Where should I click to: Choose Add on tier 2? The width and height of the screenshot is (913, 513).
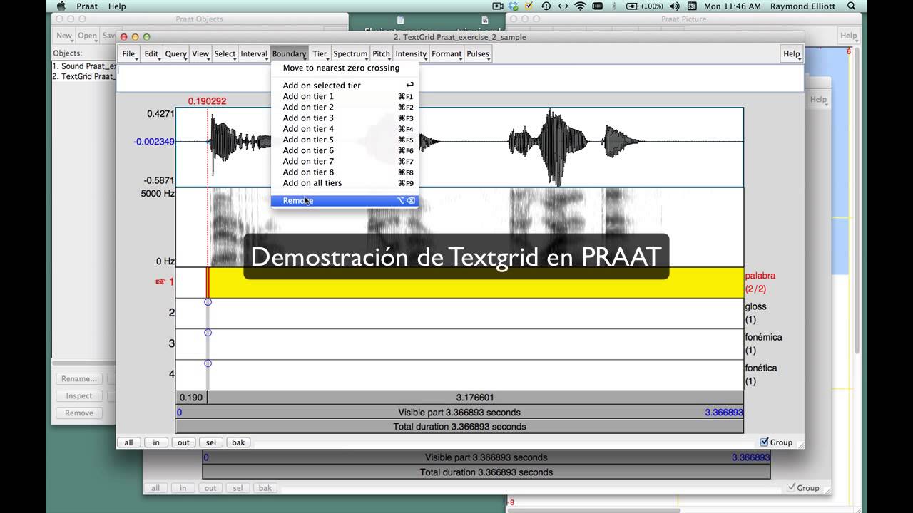[x=345, y=107]
